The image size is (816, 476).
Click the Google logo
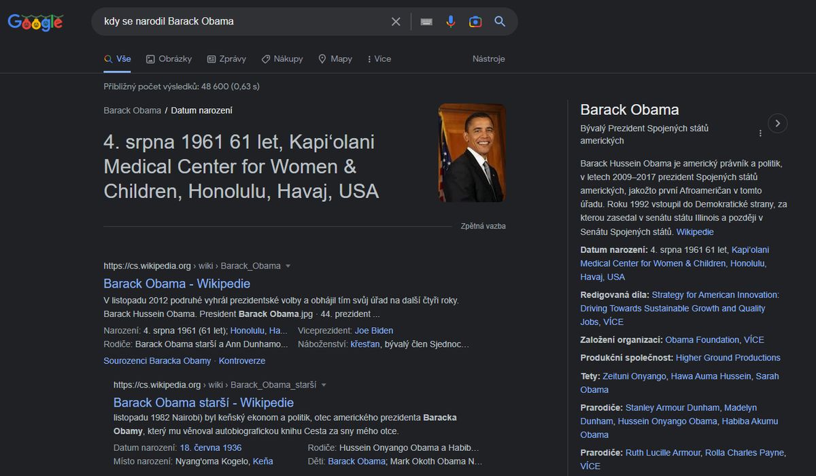pyautogui.click(x=35, y=22)
